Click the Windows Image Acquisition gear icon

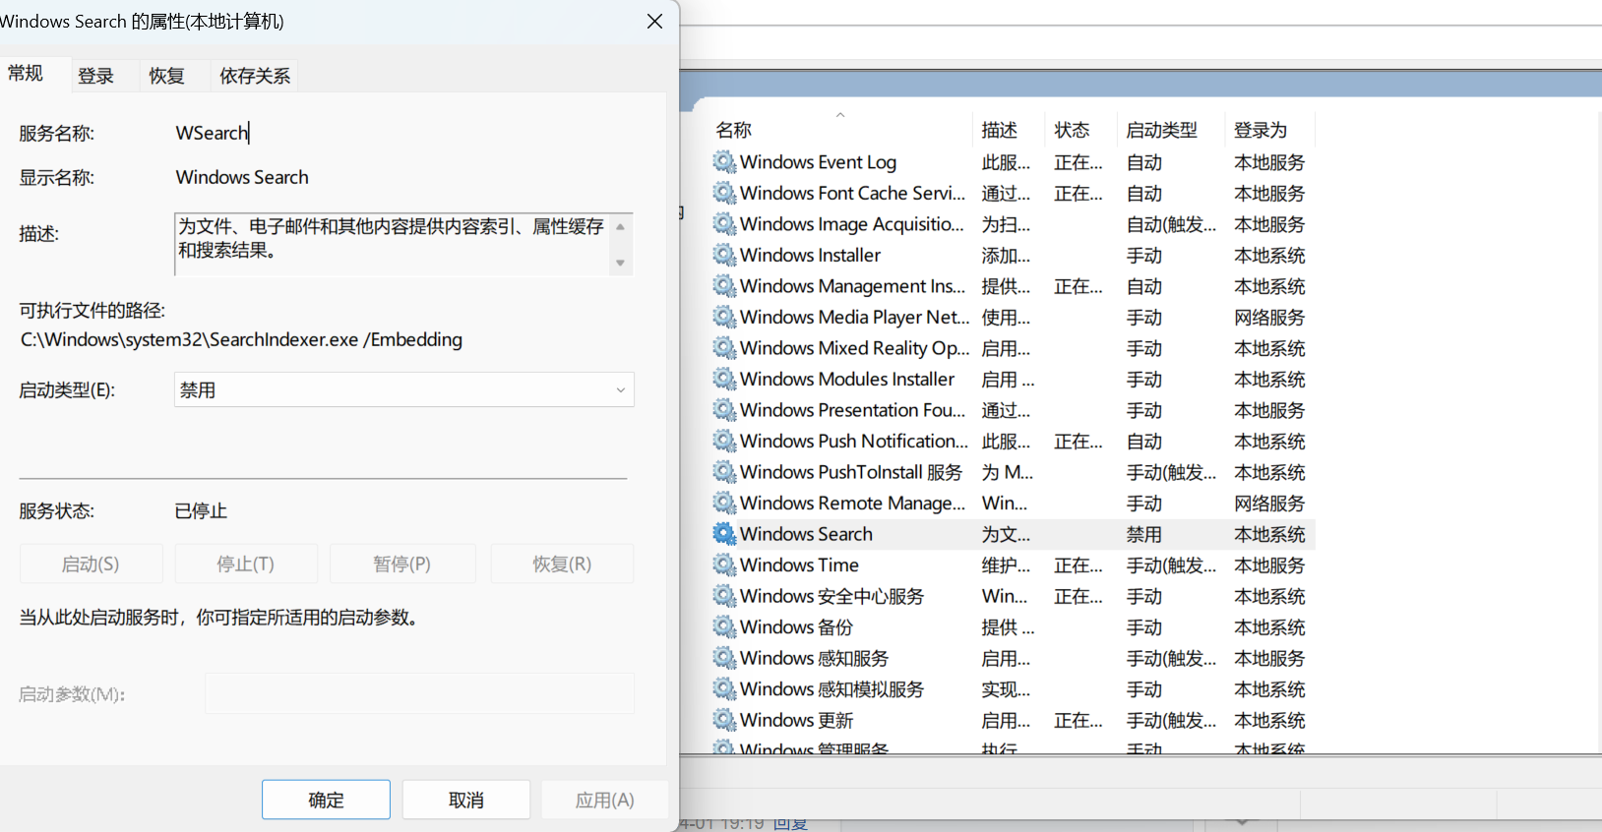click(724, 224)
